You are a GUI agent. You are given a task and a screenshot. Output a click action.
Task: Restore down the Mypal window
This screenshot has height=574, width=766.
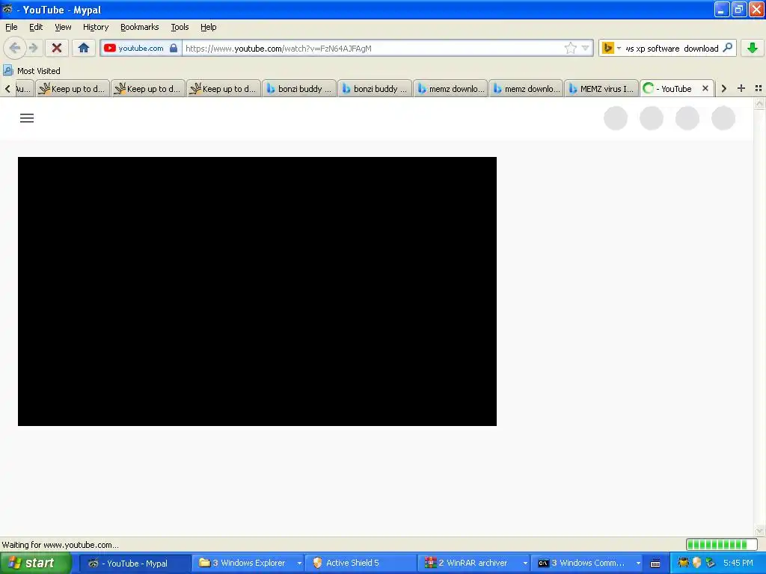point(739,9)
